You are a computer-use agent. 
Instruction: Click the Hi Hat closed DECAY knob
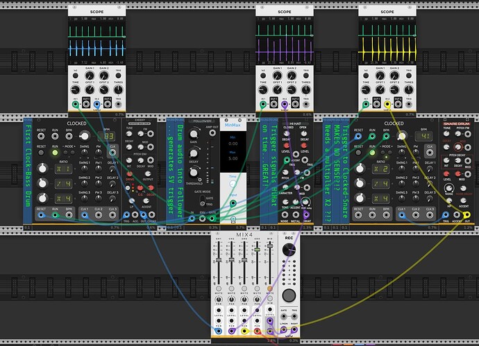(286, 133)
